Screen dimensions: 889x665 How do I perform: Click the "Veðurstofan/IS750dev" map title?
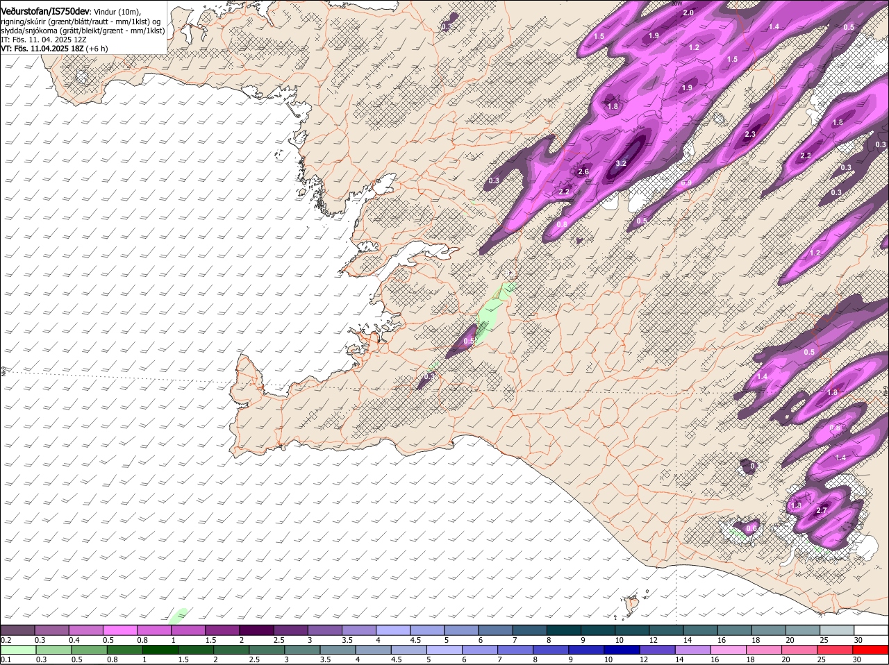45,12
